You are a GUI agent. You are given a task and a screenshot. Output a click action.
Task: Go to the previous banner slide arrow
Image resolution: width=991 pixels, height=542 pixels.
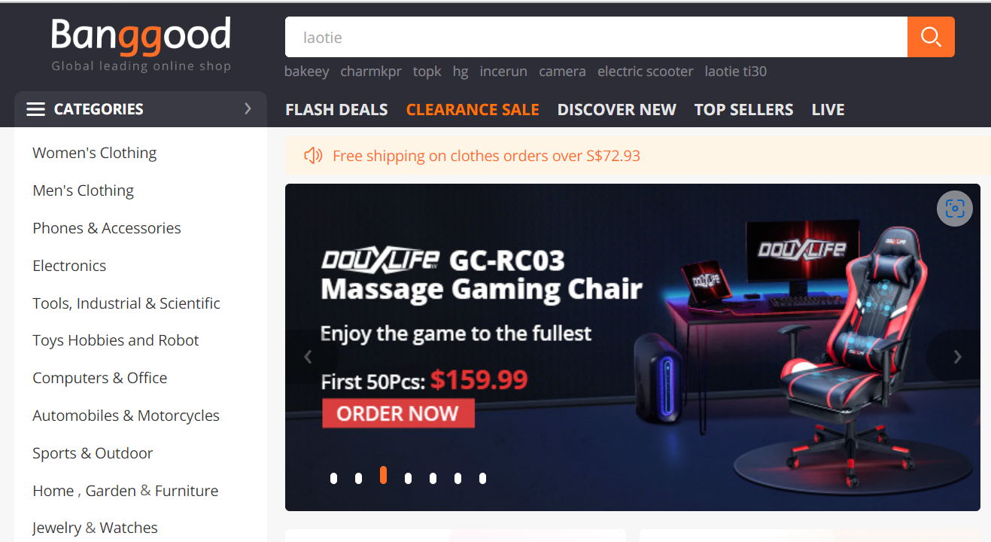(308, 357)
